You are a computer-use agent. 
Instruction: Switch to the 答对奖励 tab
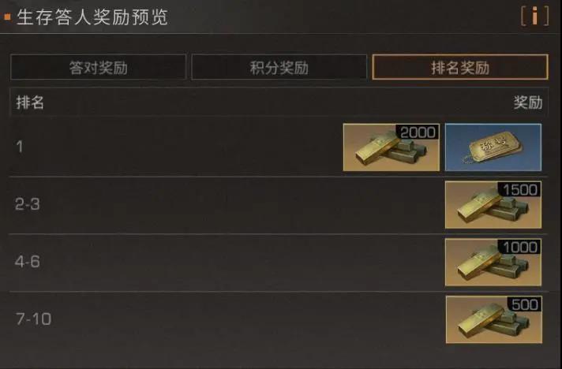(x=99, y=67)
